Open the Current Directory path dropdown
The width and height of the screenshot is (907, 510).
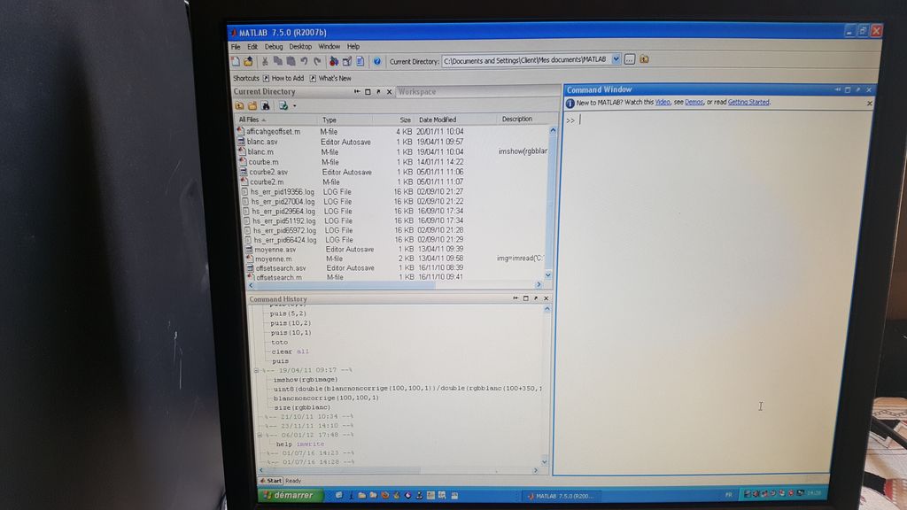pos(616,59)
